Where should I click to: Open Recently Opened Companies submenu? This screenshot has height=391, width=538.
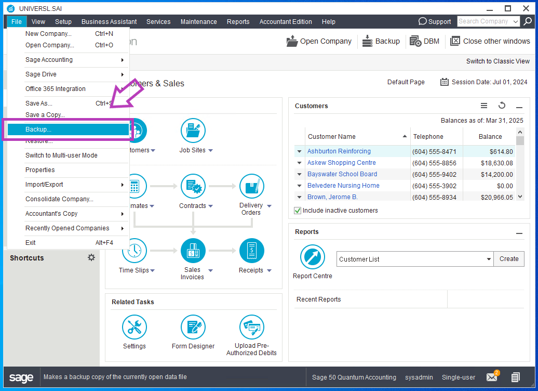point(68,228)
